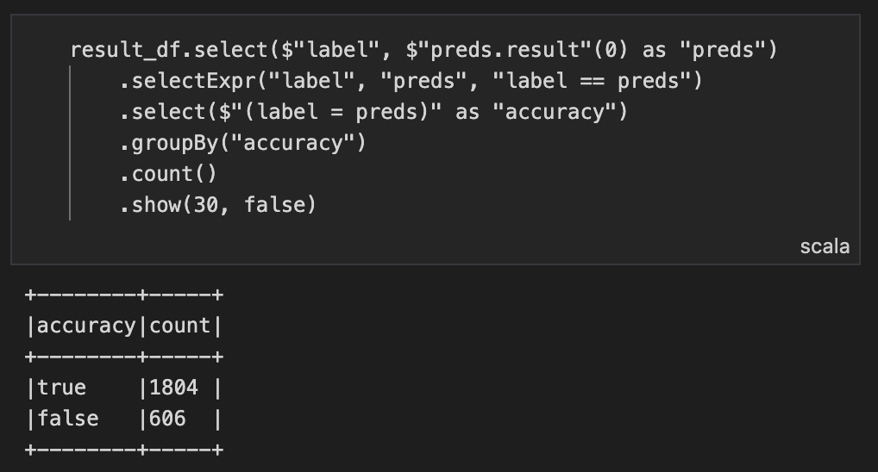Viewport: 878px width, 472px height.
Task: Click the .groupBy("accuracy") code line
Action: pos(243,143)
